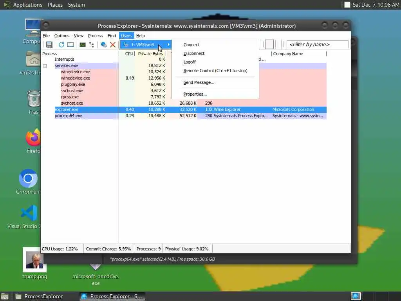The width and height of the screenshot is (401, 301).
Task: Click the red X Kill Process icon
Action: (113, 45)
